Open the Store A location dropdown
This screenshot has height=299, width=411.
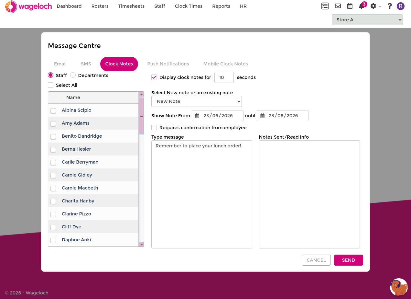click(367, 20)
